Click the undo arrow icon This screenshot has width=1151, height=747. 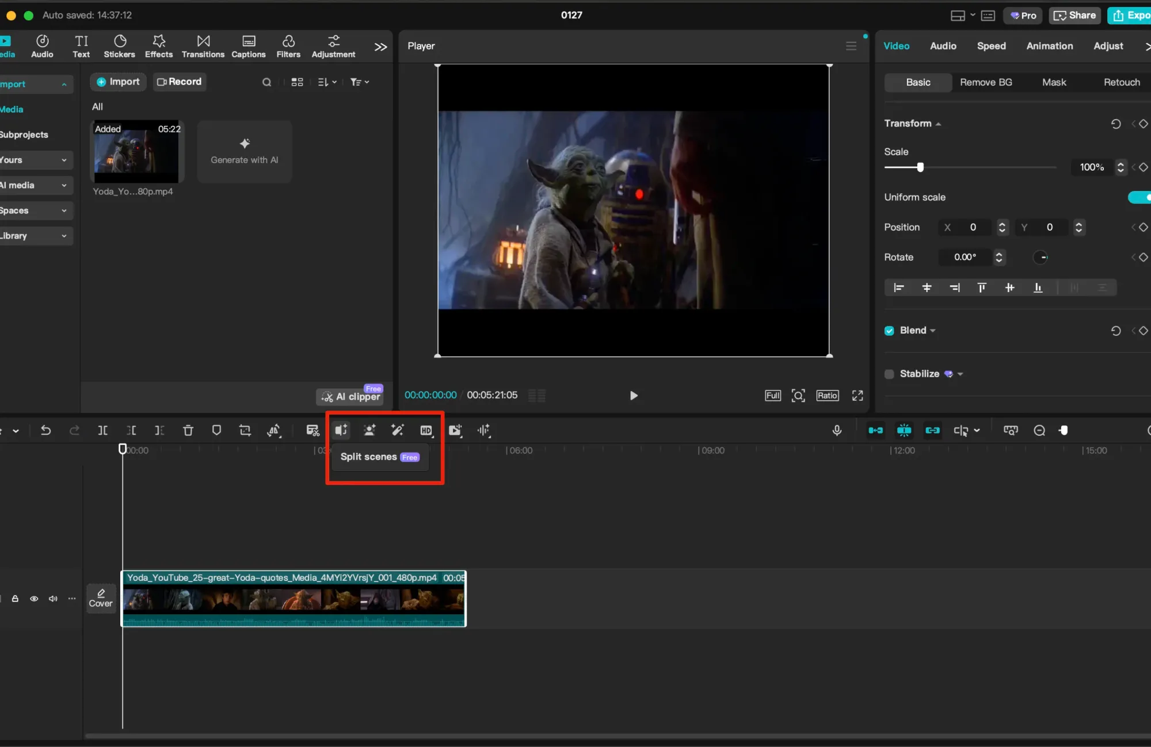(x=46, y=430)
